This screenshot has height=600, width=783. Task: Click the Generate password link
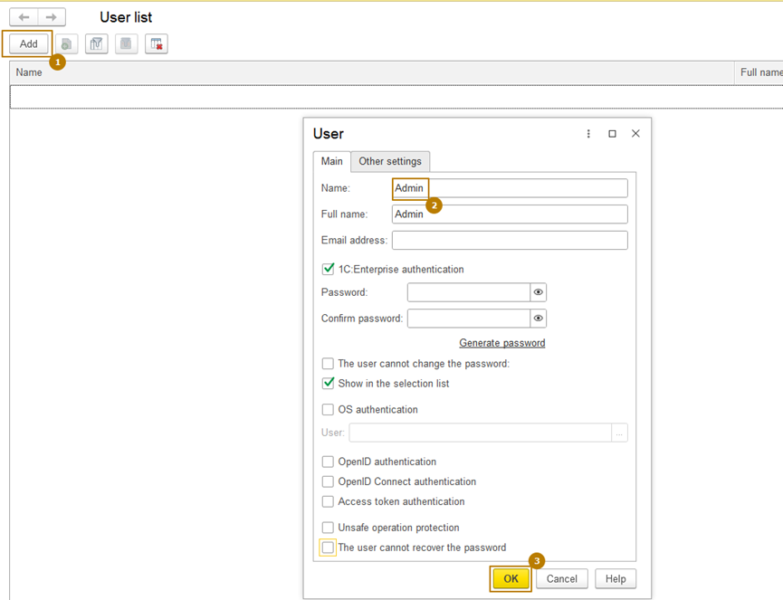click(501, 343)
